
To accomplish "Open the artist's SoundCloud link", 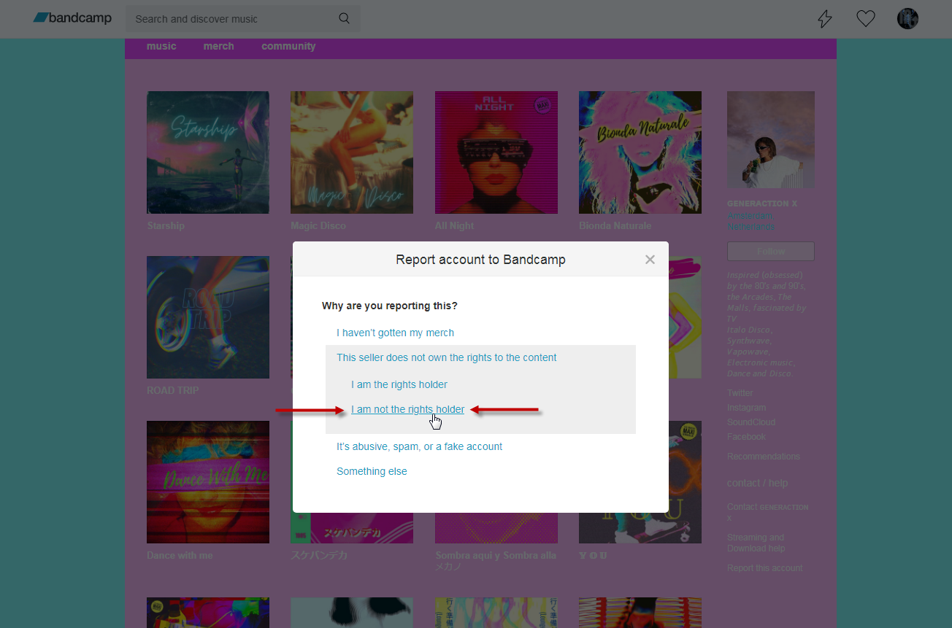I will (751, 422).
